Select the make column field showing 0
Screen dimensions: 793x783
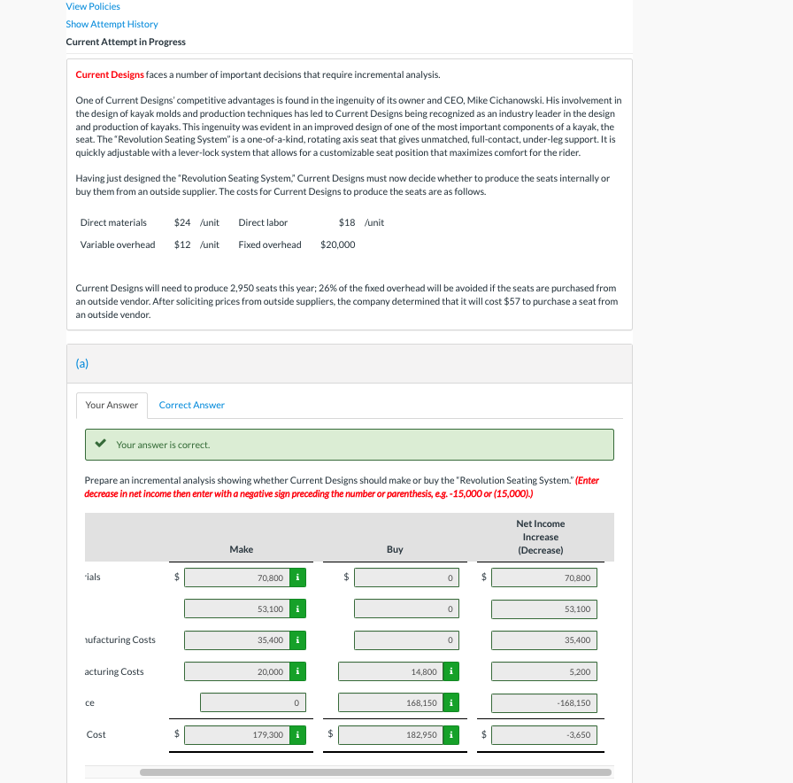[252, 702]
